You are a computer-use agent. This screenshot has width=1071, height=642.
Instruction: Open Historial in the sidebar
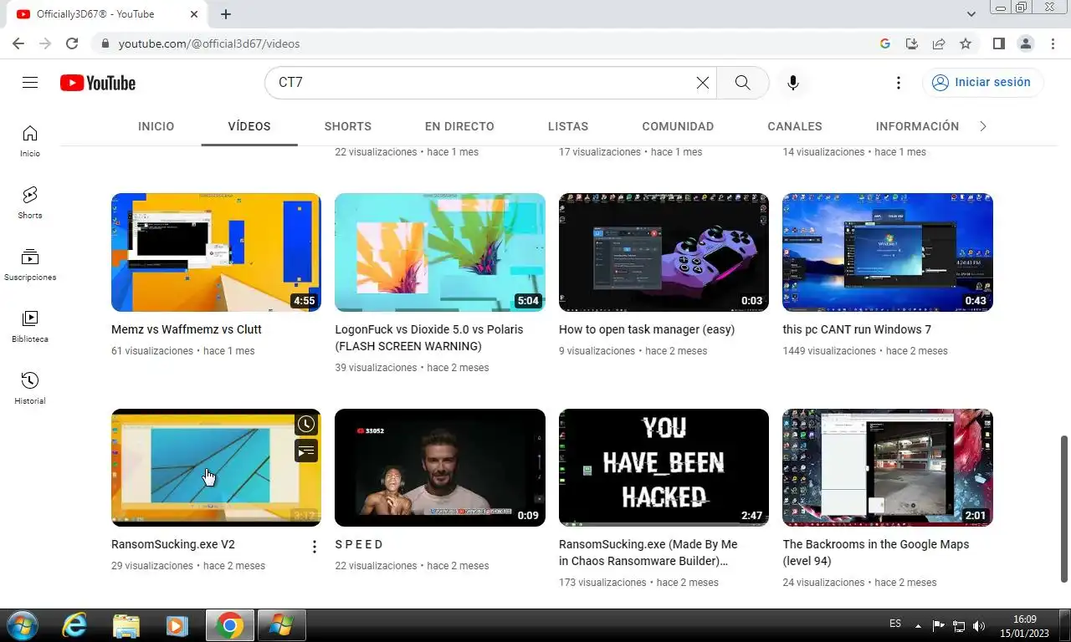click(30, 389)
